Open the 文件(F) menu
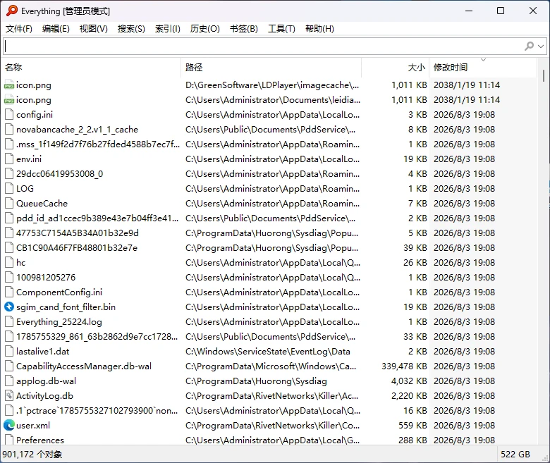Viewport: 550px width, 463px height. 19,29
